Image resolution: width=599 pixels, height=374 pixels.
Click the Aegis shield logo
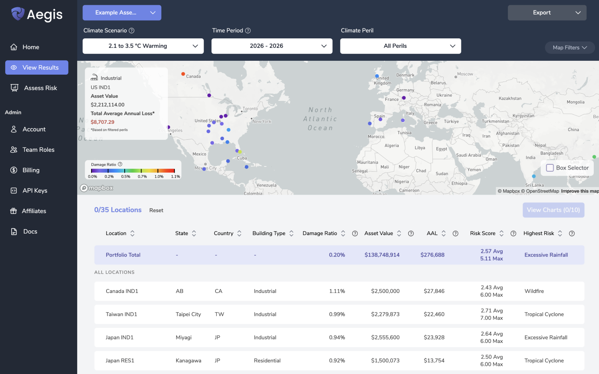tap(18, 14)
